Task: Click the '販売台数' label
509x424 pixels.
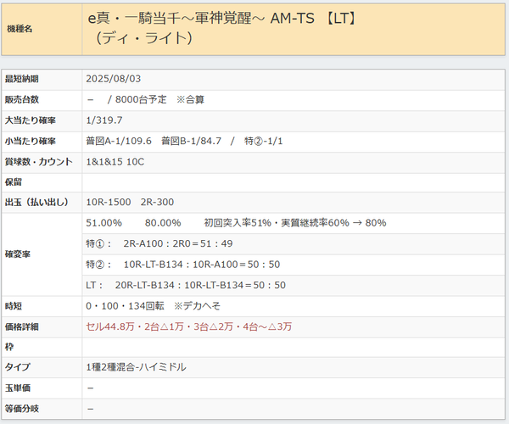Action: point(21,99)
